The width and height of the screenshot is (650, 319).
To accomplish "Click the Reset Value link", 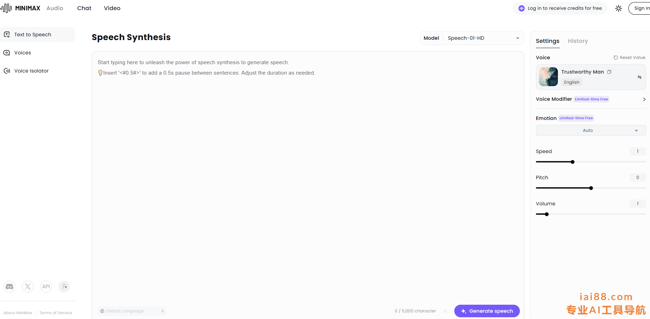I will pos(629,58).
